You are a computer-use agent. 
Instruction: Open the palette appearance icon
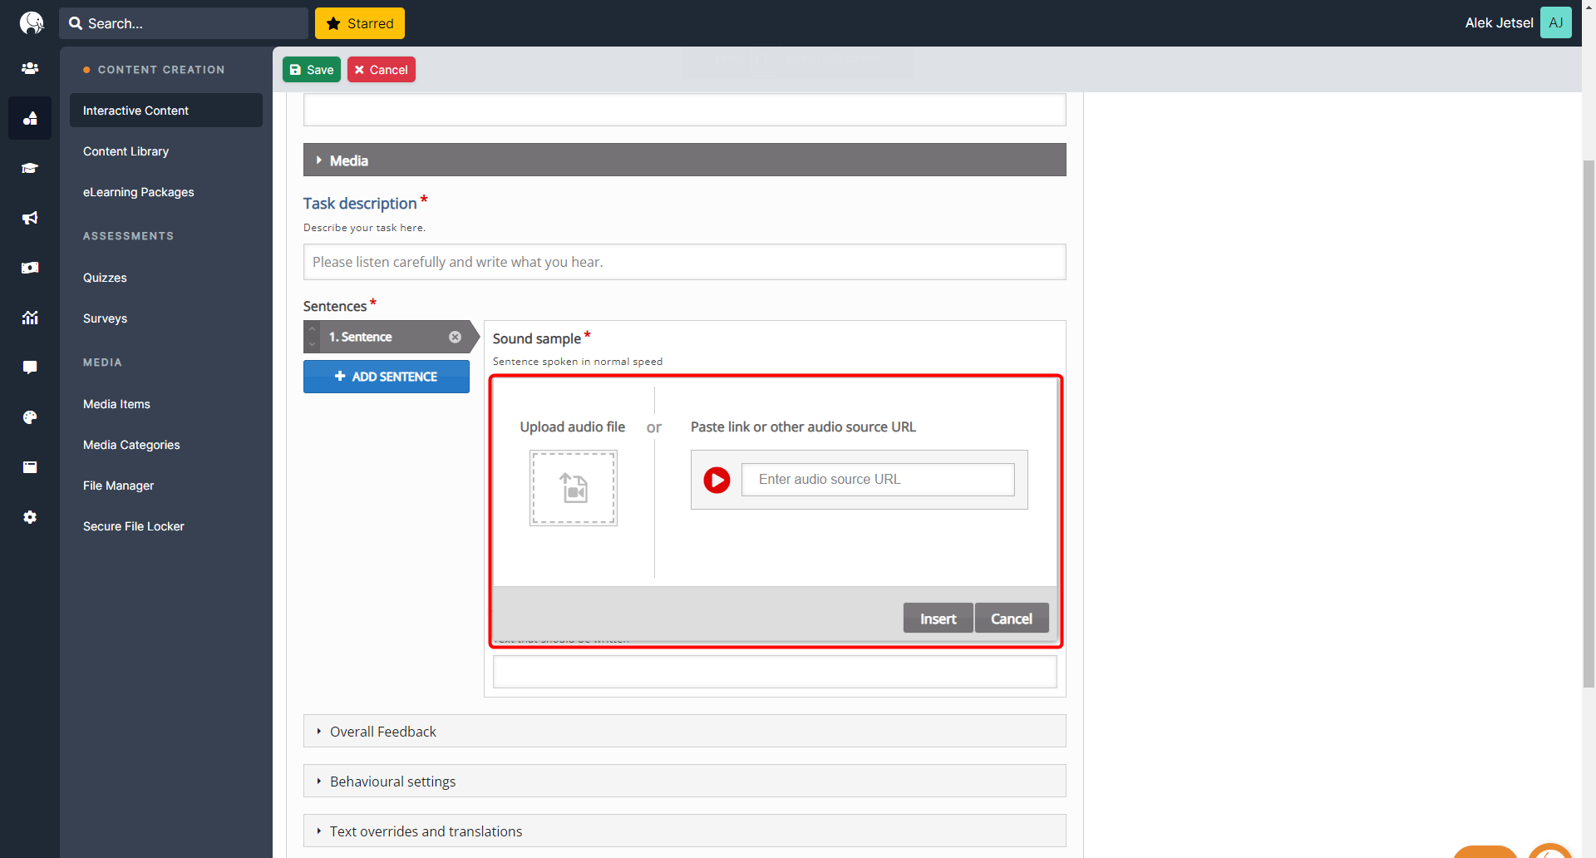(x=30, y=417)
